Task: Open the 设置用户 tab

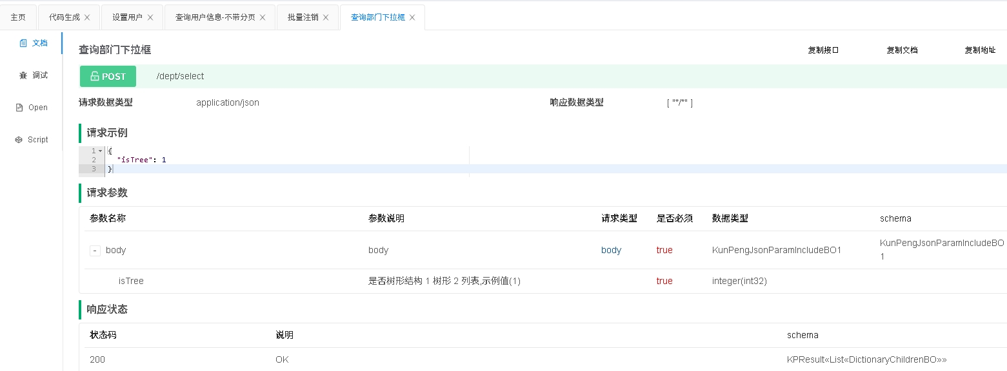Action: pyautogui.click(x=126, y=17)
